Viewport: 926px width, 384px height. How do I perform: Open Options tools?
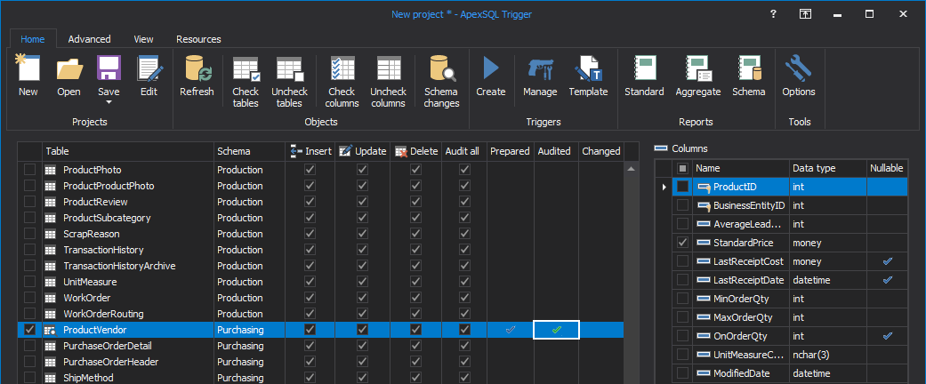coord(799,76)
